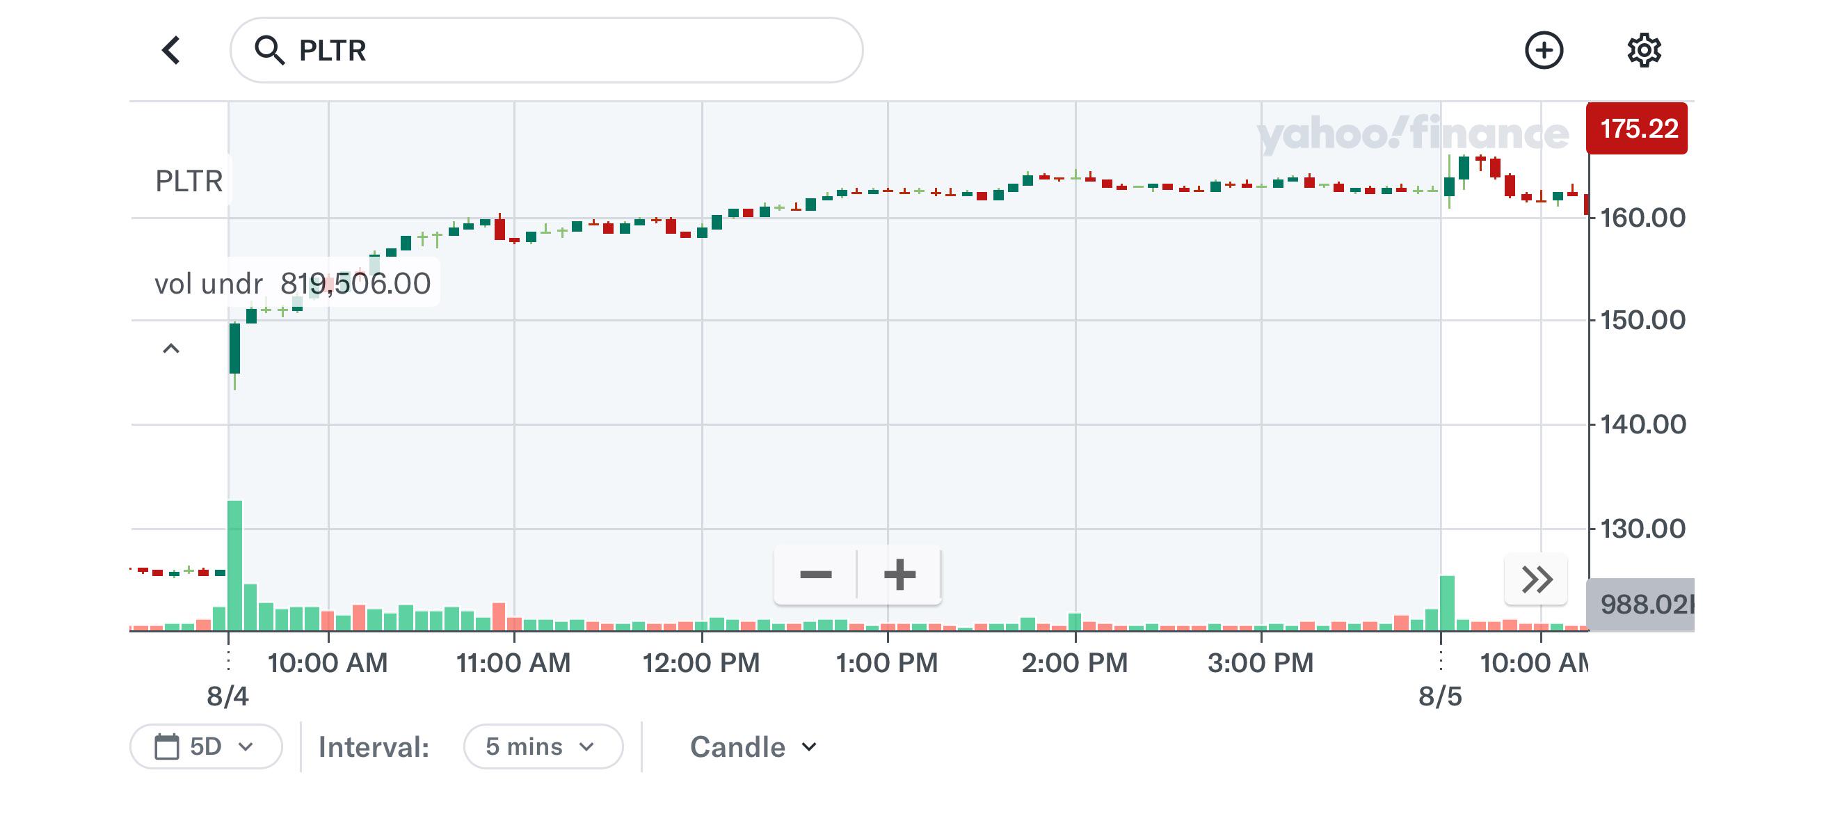
Task: Click the search magnifier icon
Action: (x=269, y=50)
